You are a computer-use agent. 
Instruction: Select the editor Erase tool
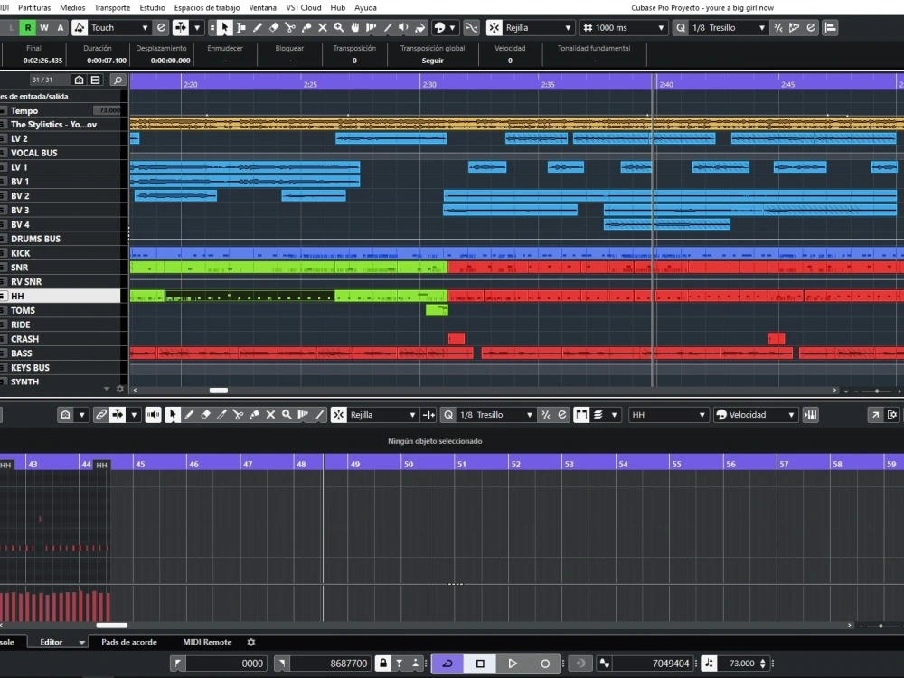[x=205, y=415]
